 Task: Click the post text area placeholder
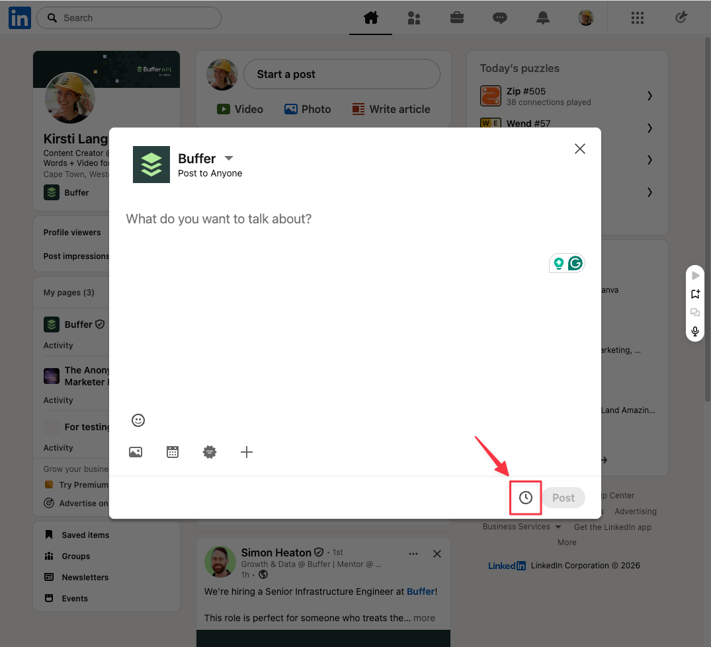point(218,219)
